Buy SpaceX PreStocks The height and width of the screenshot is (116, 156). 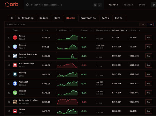pos(149,56)
